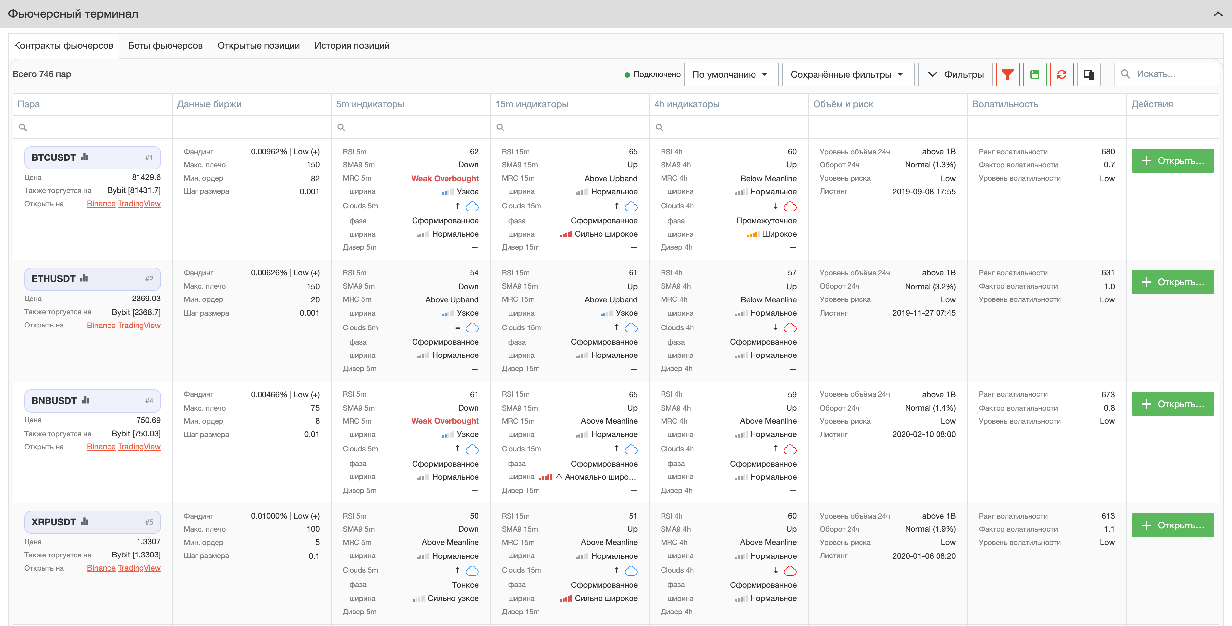
Task: Click the Подключено connection status
Action: tap(652, 74)
